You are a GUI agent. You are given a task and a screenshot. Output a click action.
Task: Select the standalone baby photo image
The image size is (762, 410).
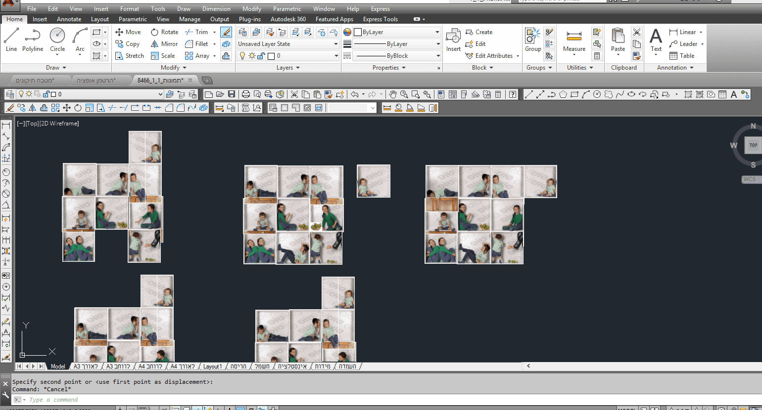point(374,181)
